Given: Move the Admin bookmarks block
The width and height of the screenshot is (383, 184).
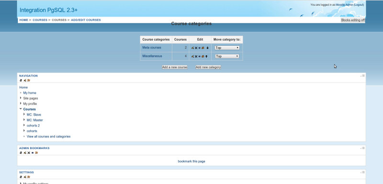Looking at the screenshot, I should pyautogui.click(x=21, y=153).
